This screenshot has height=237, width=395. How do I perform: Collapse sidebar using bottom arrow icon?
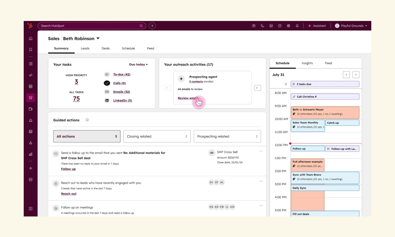pos(30,209)
